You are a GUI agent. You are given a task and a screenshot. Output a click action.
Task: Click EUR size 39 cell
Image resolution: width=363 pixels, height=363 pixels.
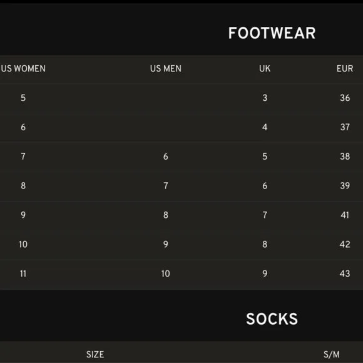tap(345, 186)
